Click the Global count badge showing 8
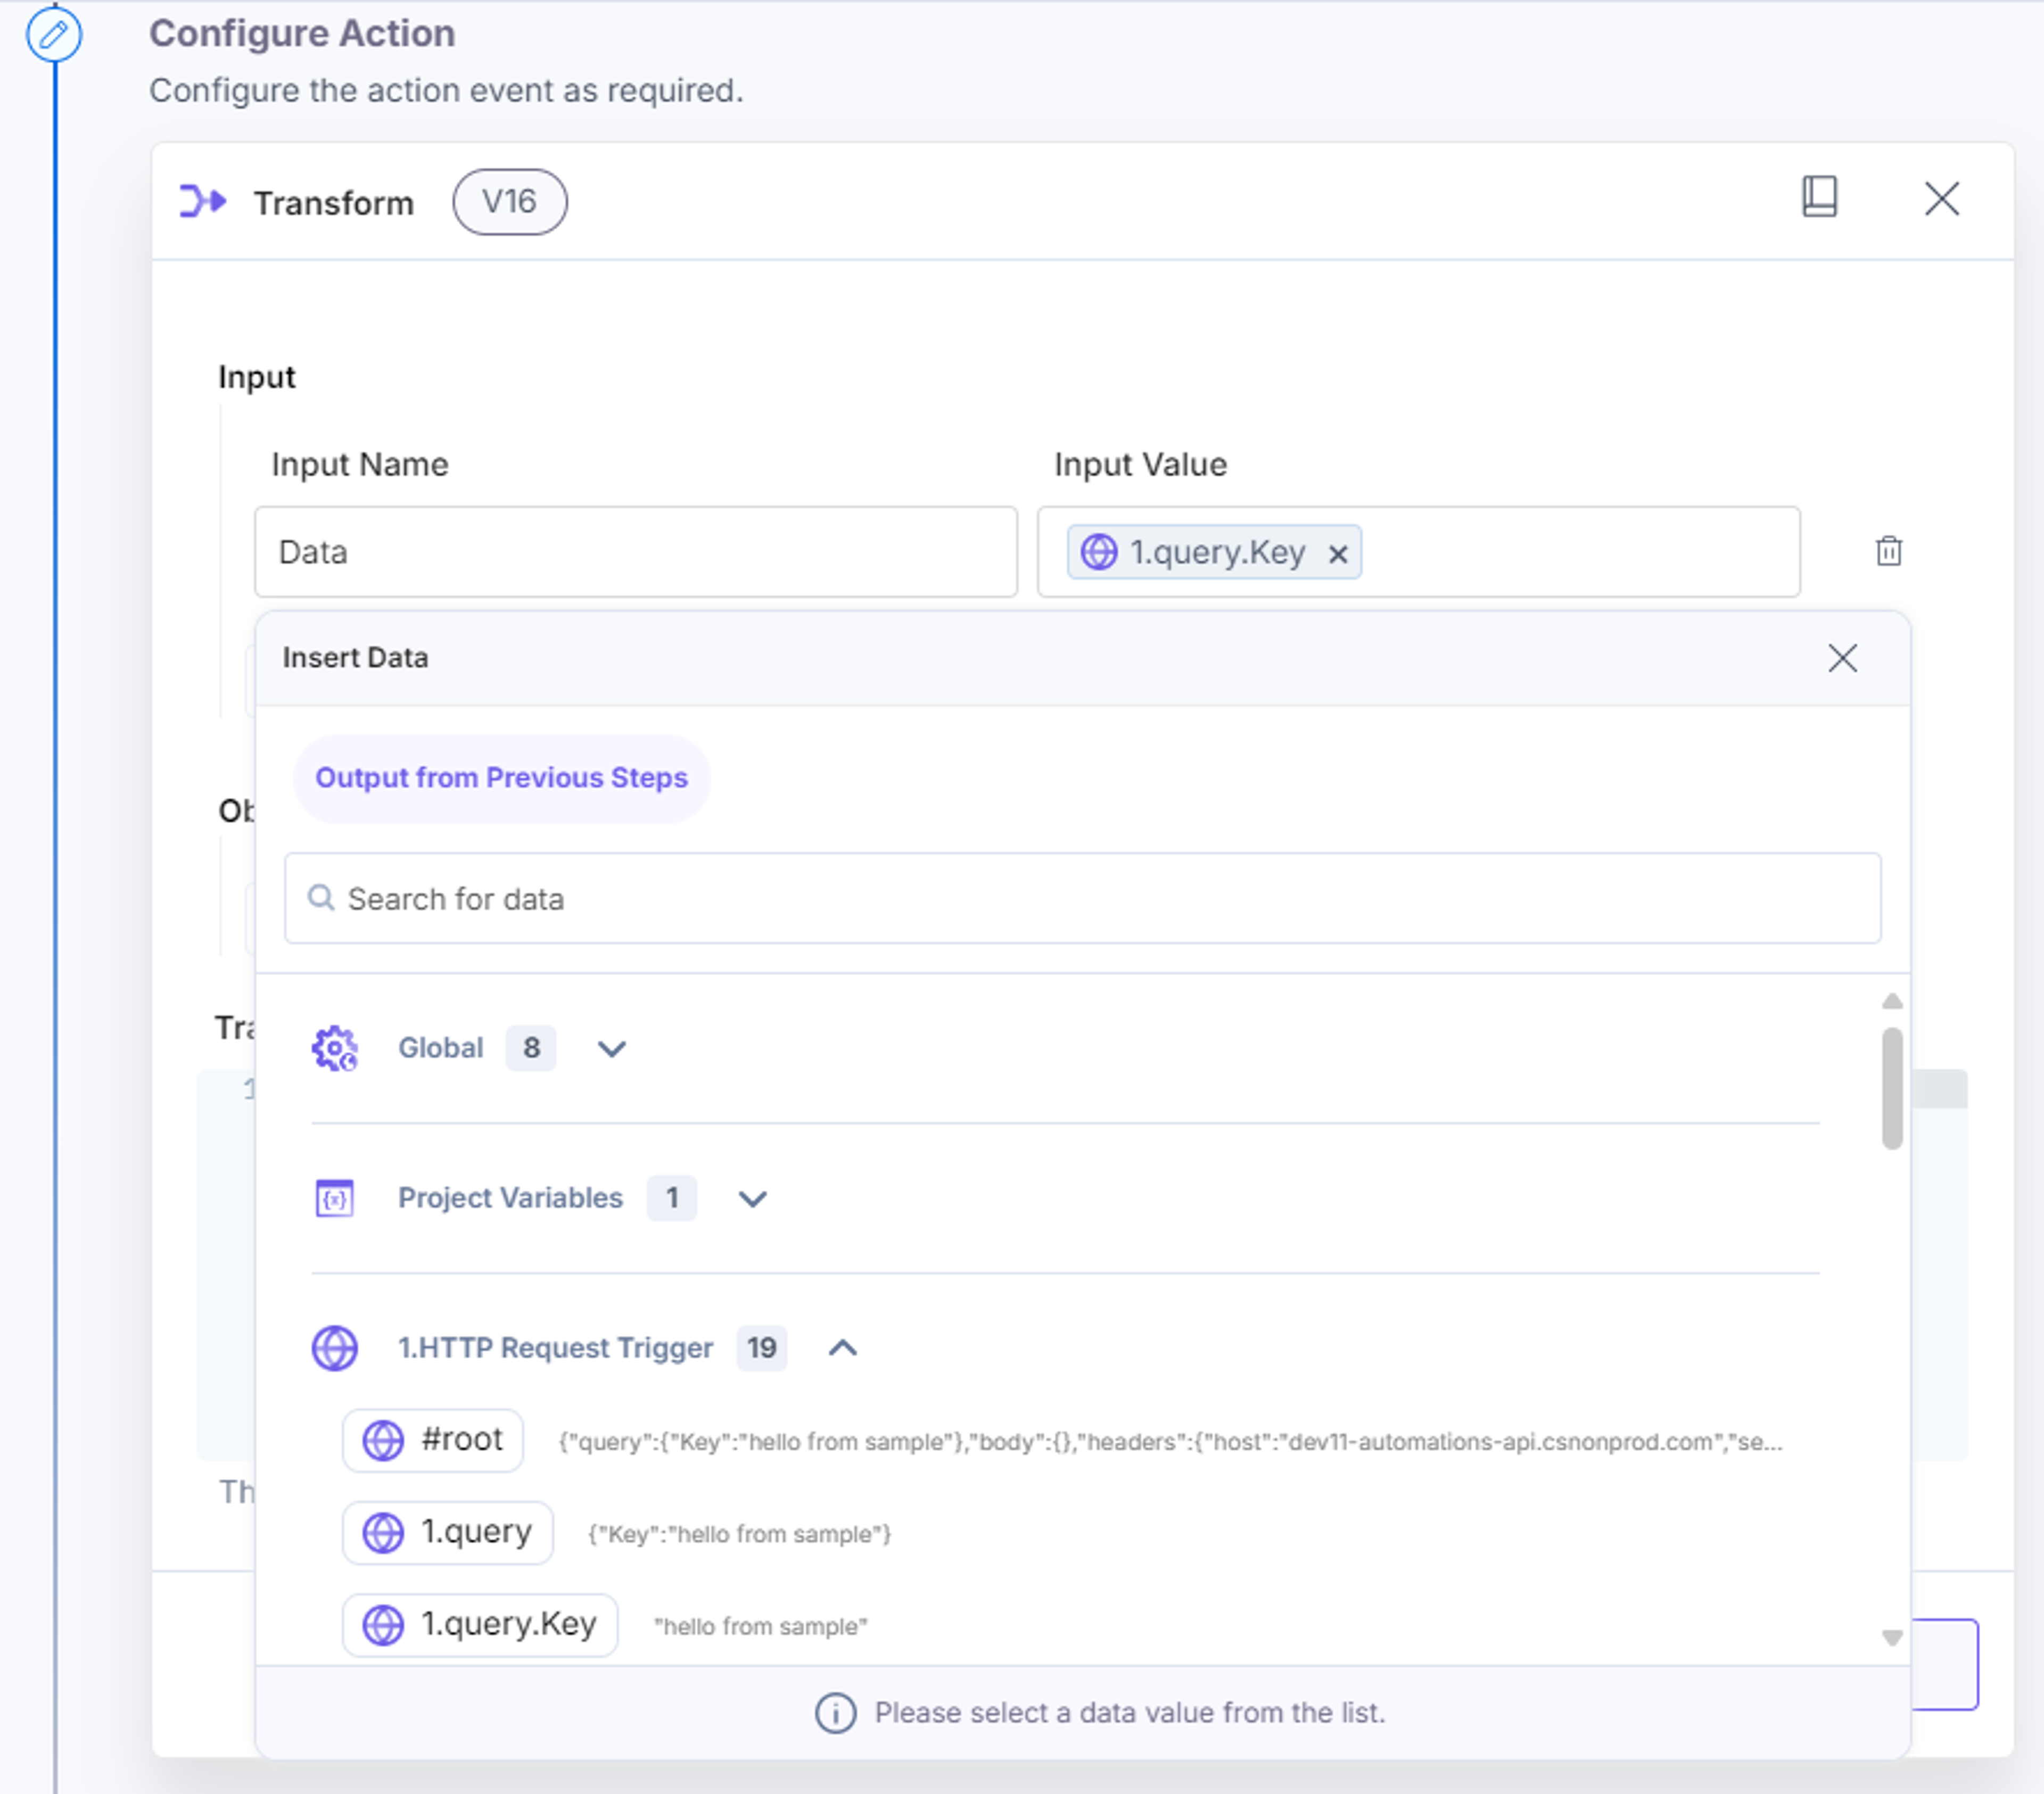 pyautogui.click(x=531, y=1048)
